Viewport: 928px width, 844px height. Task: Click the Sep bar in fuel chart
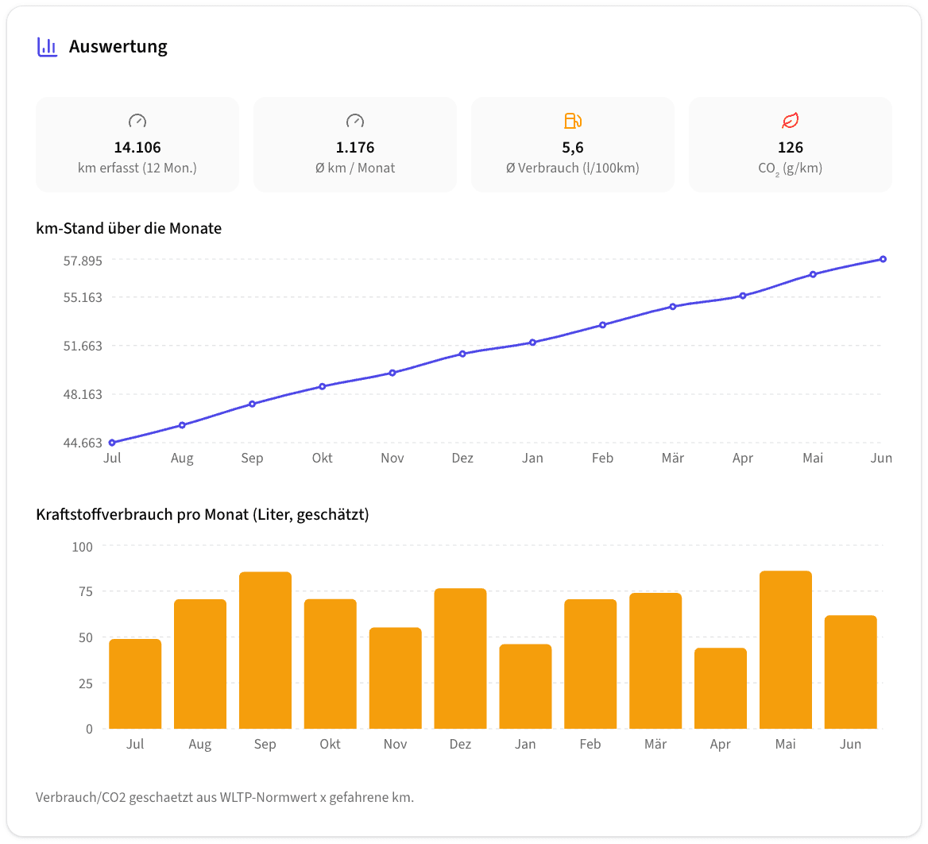(265, 650)
